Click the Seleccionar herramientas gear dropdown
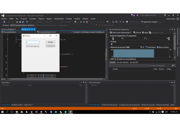 coord(120,33)
